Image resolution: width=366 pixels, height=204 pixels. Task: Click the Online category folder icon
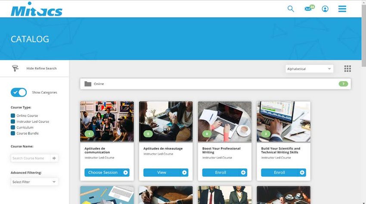88,84
